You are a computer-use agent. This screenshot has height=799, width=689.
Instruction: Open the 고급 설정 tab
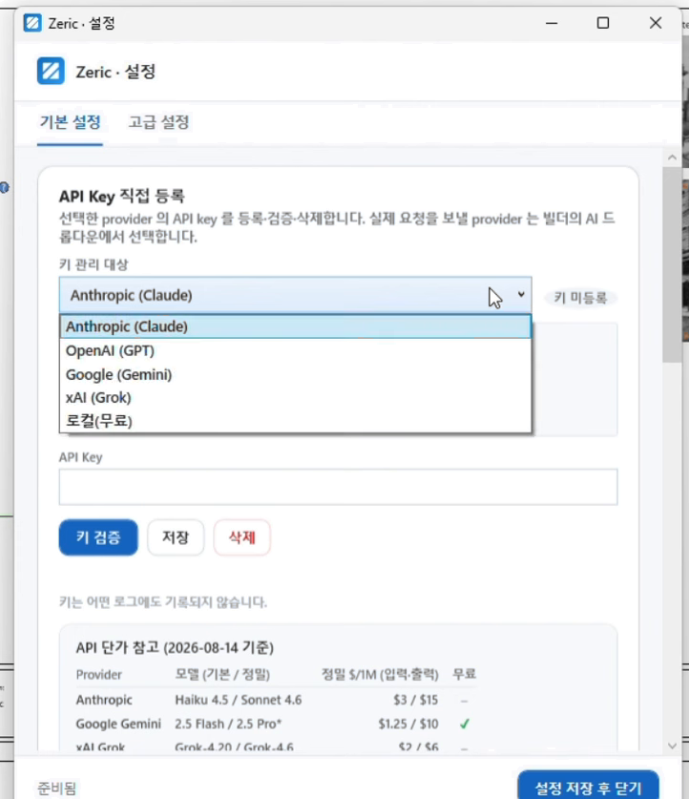point(158,122)
